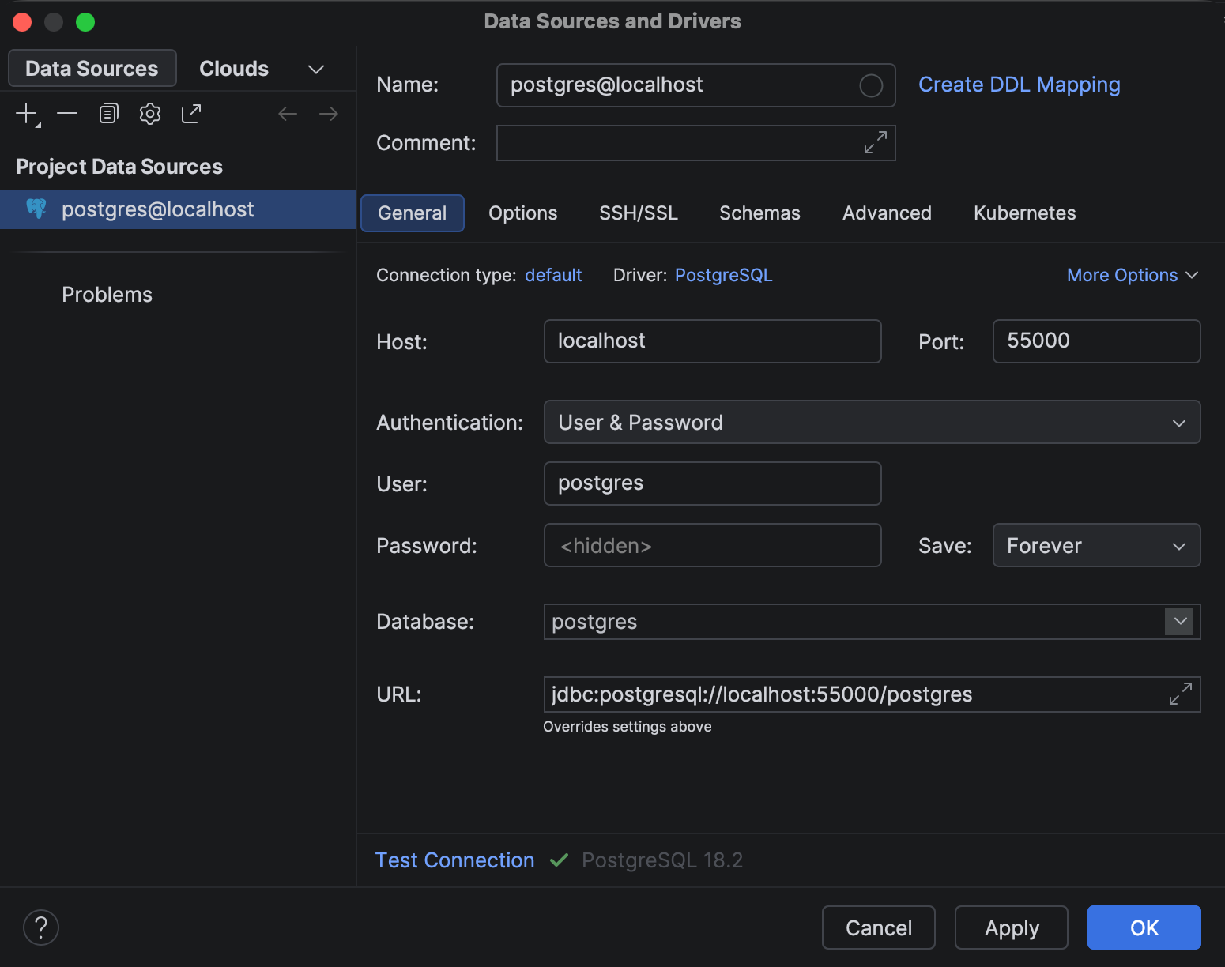Add a new data source with plus icon

(27, 114)
